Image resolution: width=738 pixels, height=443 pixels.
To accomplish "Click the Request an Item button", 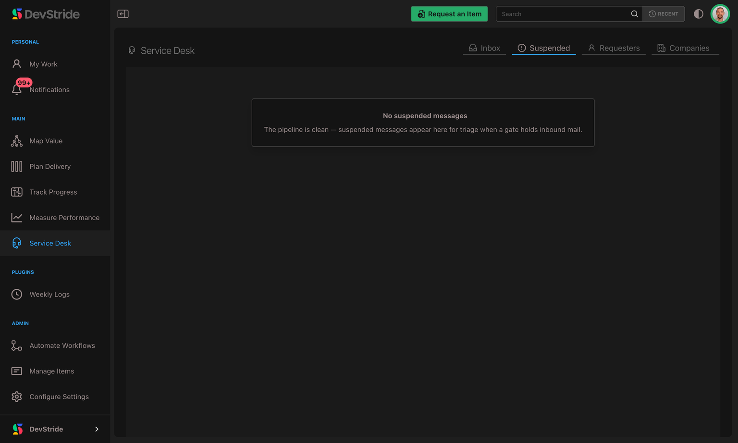I will coord(449,14).
